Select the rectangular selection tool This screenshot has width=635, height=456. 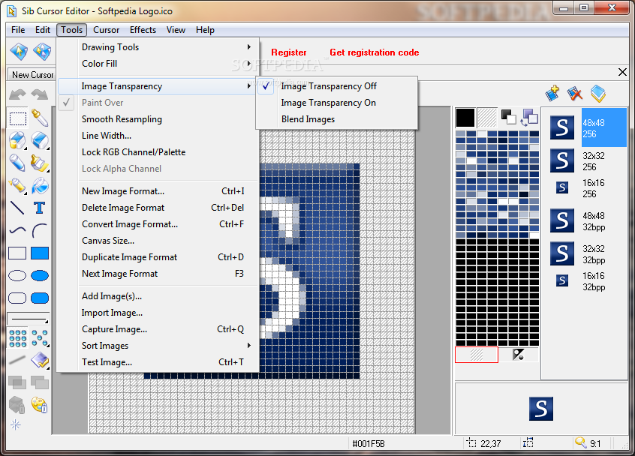click(x=17, y=118)
